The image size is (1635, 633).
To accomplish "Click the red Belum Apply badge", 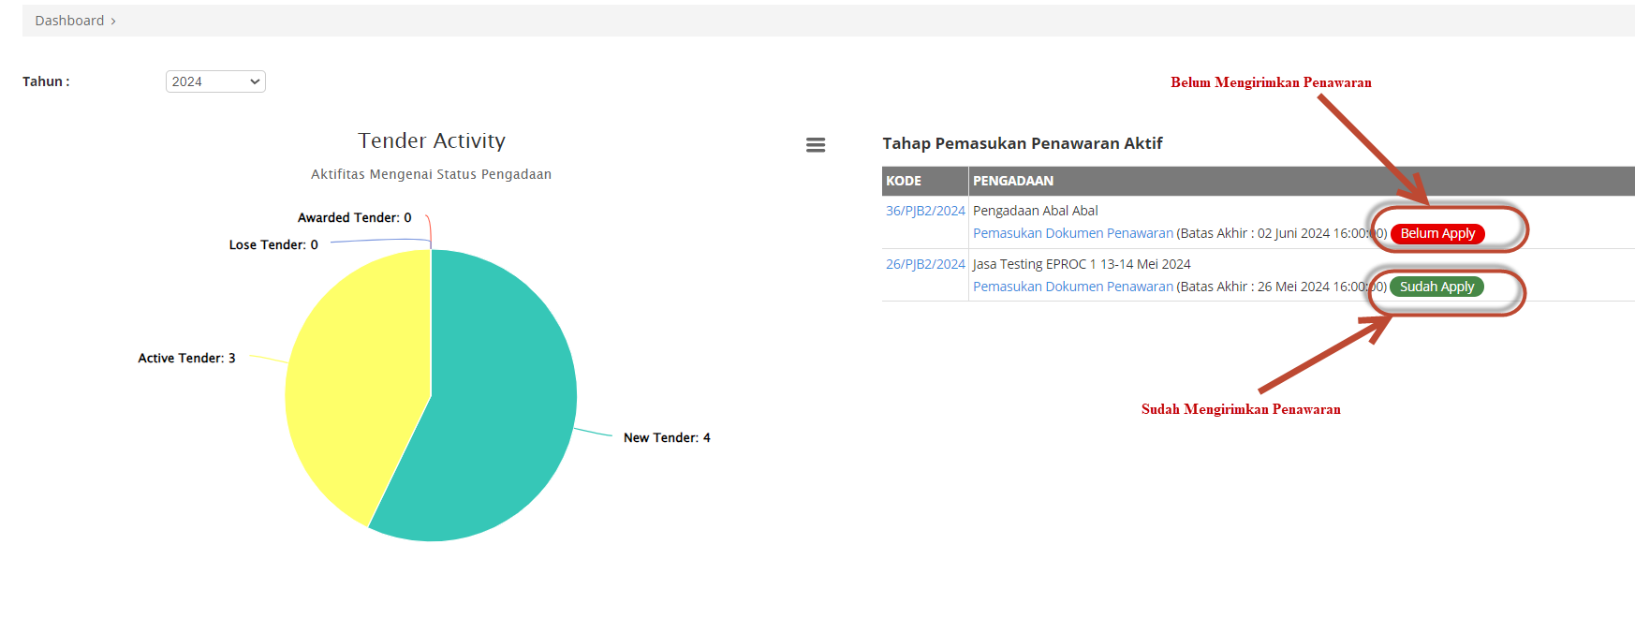I will 1437,233.
